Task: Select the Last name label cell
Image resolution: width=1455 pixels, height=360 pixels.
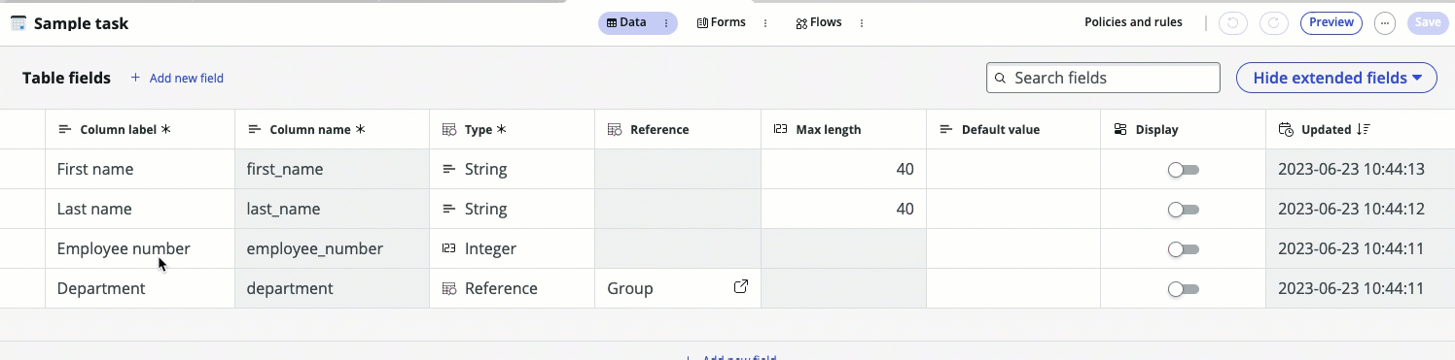Action: [140, 209]
